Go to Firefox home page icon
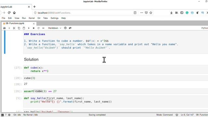This screenshot has height=117, width=208. click(x=14, y=13)
